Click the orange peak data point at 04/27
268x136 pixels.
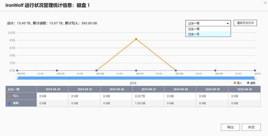pos(136,39)
